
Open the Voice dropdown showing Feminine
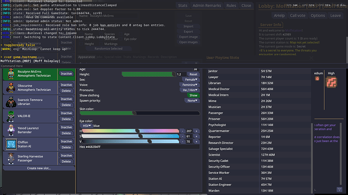190,85
